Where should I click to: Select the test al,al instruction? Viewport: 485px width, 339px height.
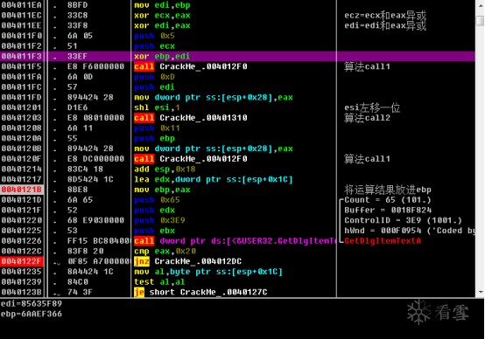[x=159, y=282]
